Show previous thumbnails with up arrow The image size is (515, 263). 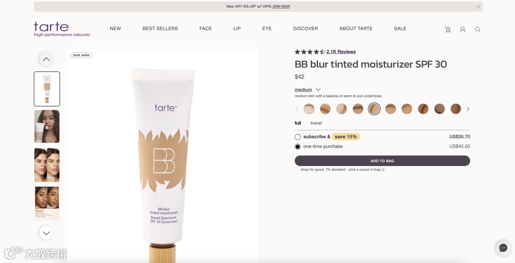(46, 59)
